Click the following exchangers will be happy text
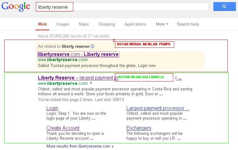Viewport: 238px width, 150px height. pyautogui.click(x=154, y=136)
